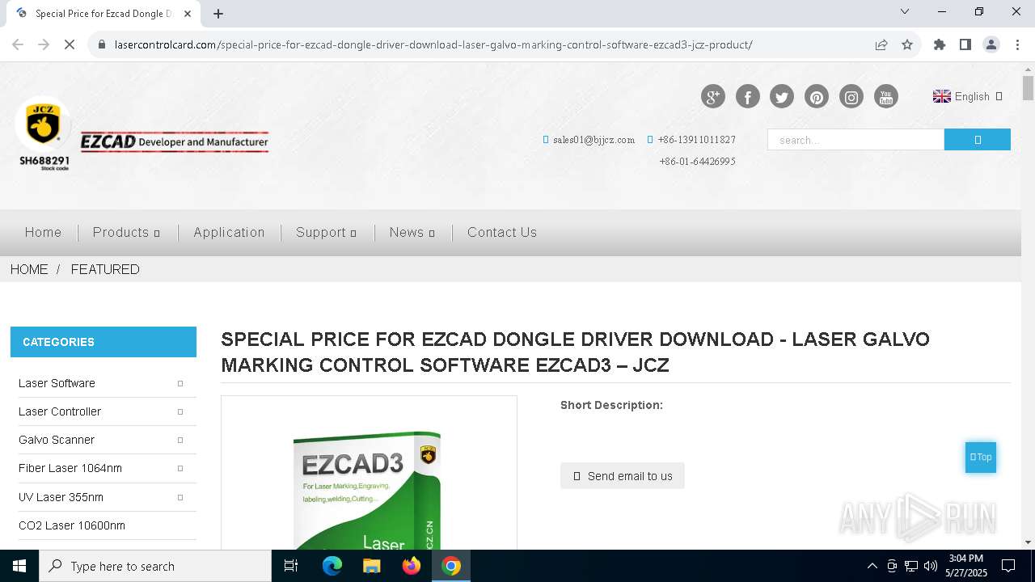Close the Special Price for Ezcad tab
This screenshot has height=582, width=1035.
[x=188, y=13]
